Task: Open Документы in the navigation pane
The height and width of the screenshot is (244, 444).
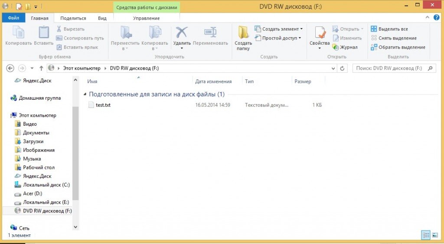Action: [32, 133]
